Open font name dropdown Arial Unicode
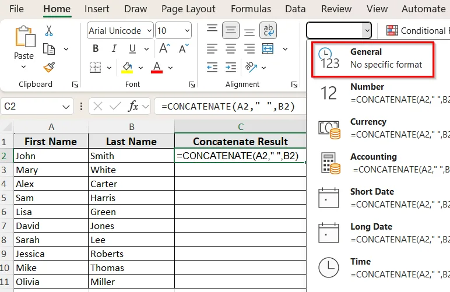Screen dimensions: 450x292 coord(149,30)
